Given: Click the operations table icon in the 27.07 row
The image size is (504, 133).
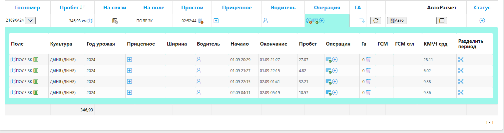Looking at the screenshot, I should [329, 60].
